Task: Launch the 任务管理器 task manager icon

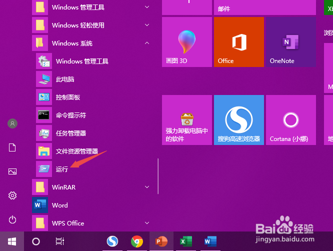Action: (44, 133)
